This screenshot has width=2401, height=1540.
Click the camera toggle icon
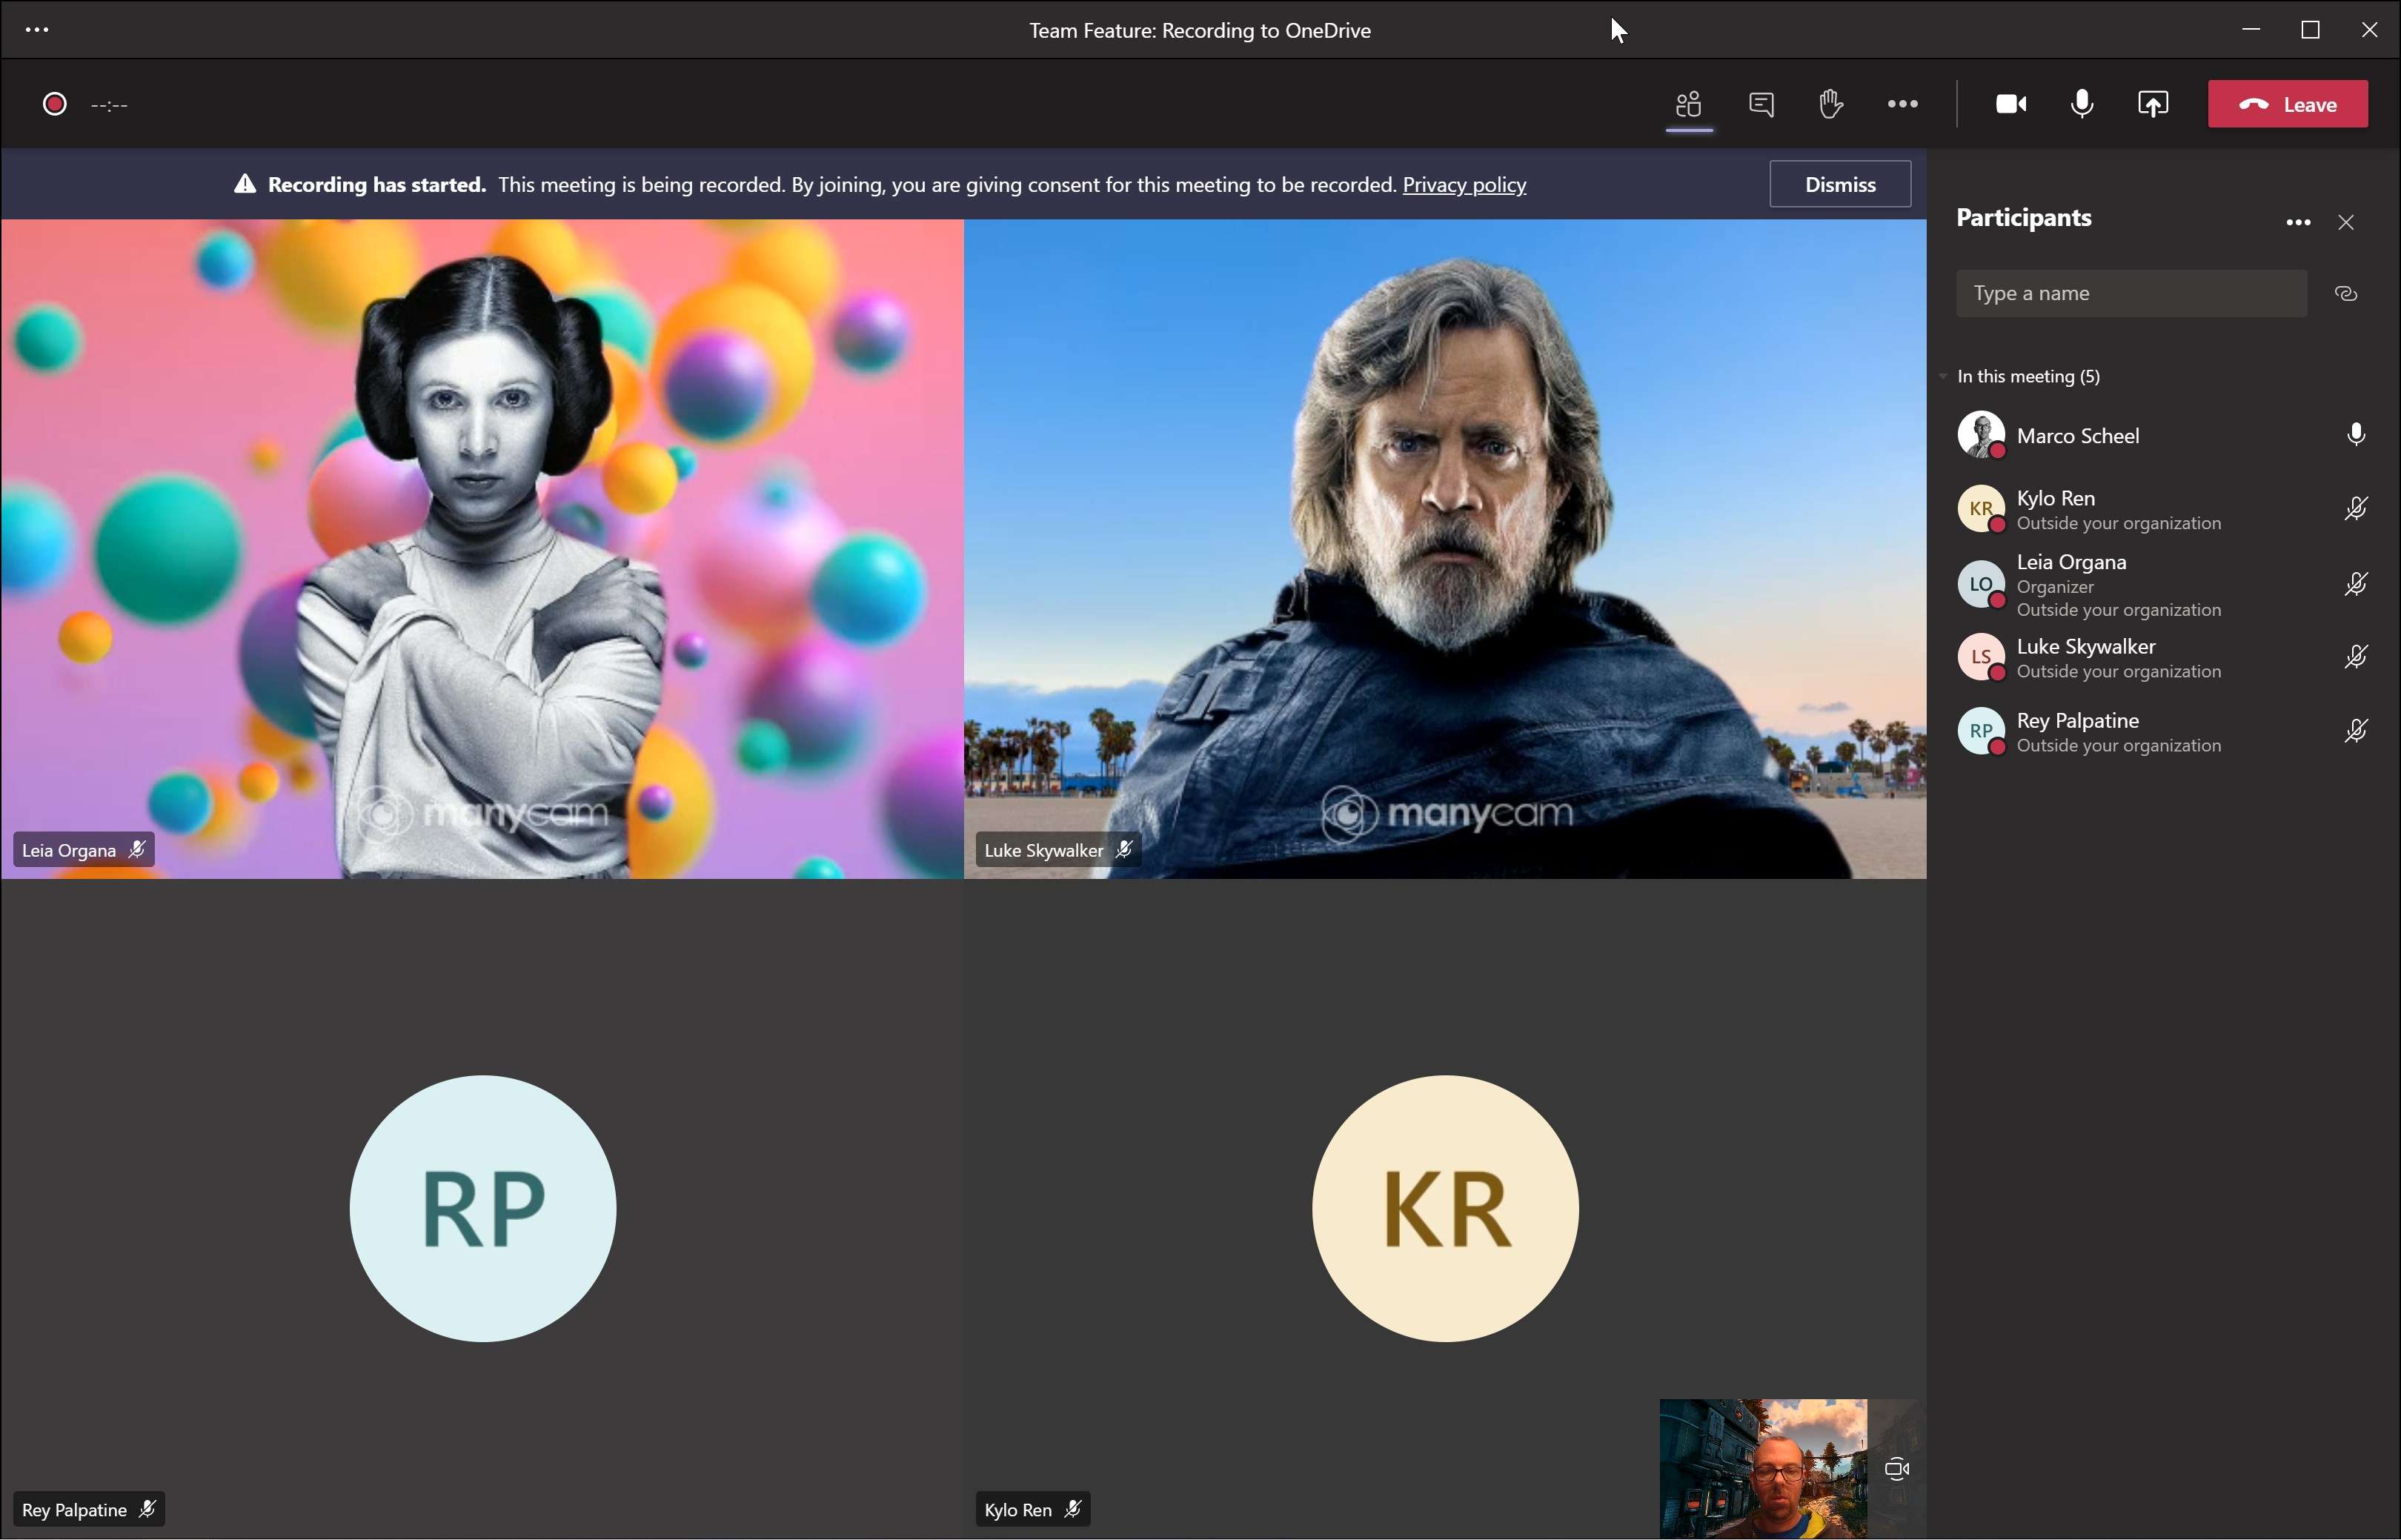click(2009, 103)
